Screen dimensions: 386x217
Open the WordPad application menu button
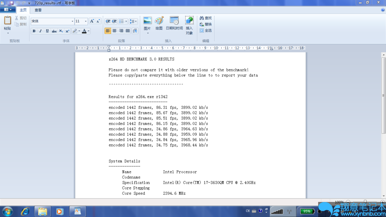click(x=8, y=9)
